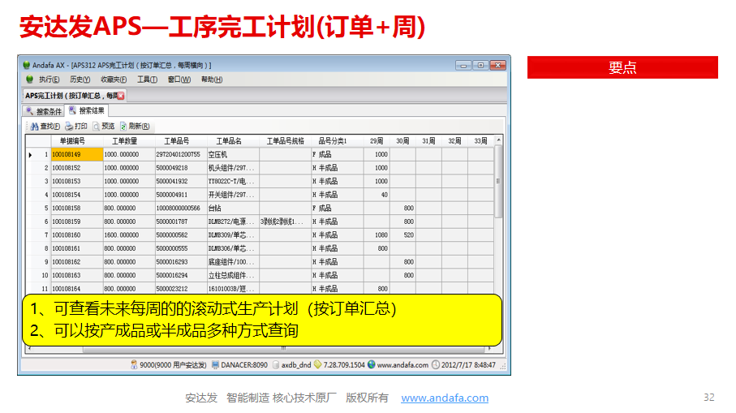Click the 打印 printer toolbar button
736x413 pixels.
pos(76,127)
